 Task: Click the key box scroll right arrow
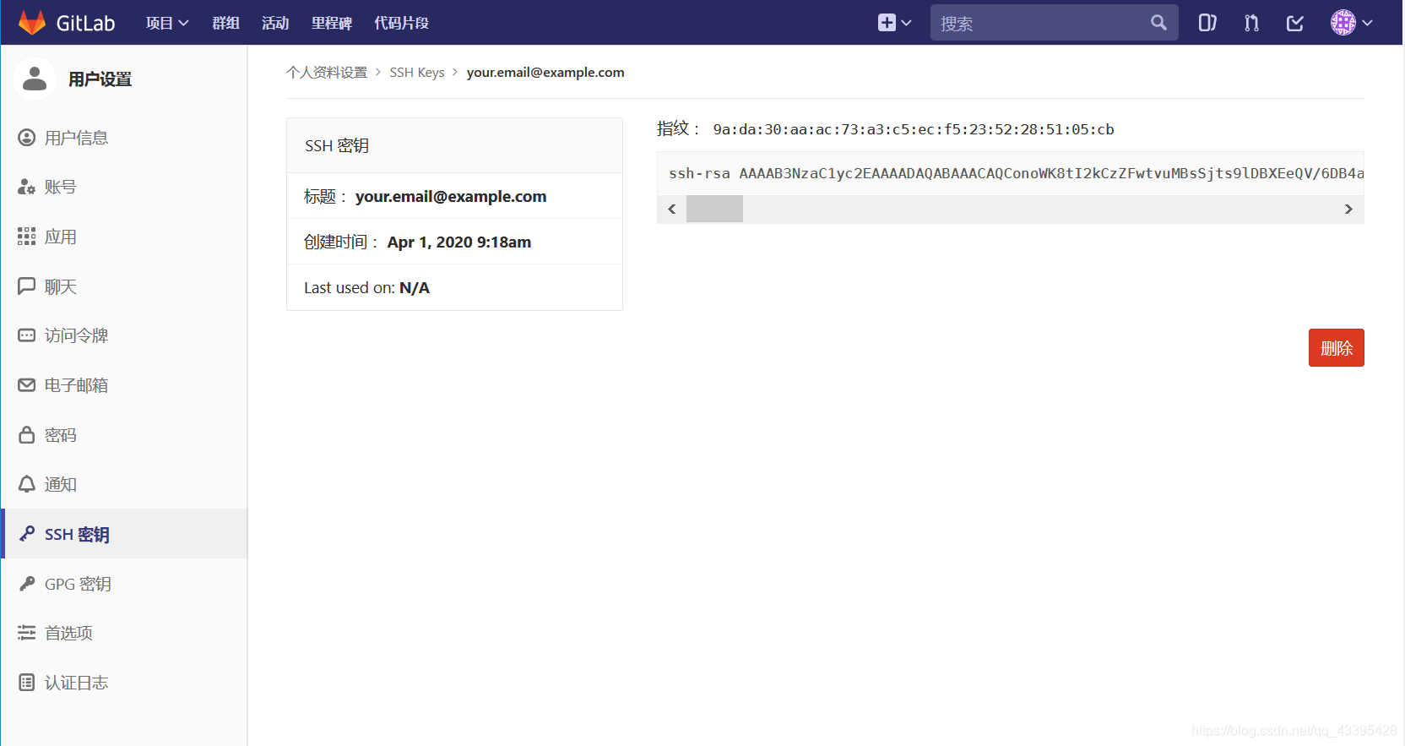click(x=1348, y=209)
